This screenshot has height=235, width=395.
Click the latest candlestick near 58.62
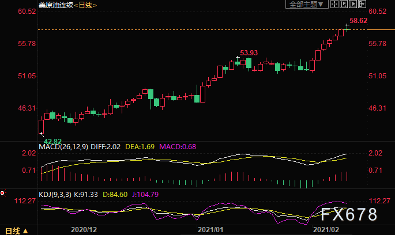[x=347, y=28]
